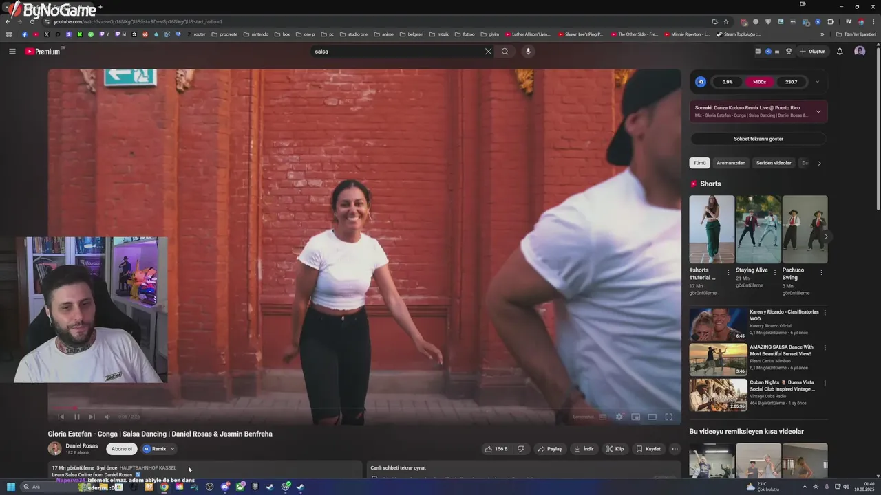Select the Aramanızdan filter chip
This screenshot has height=495, width=881.
[731, 163]
